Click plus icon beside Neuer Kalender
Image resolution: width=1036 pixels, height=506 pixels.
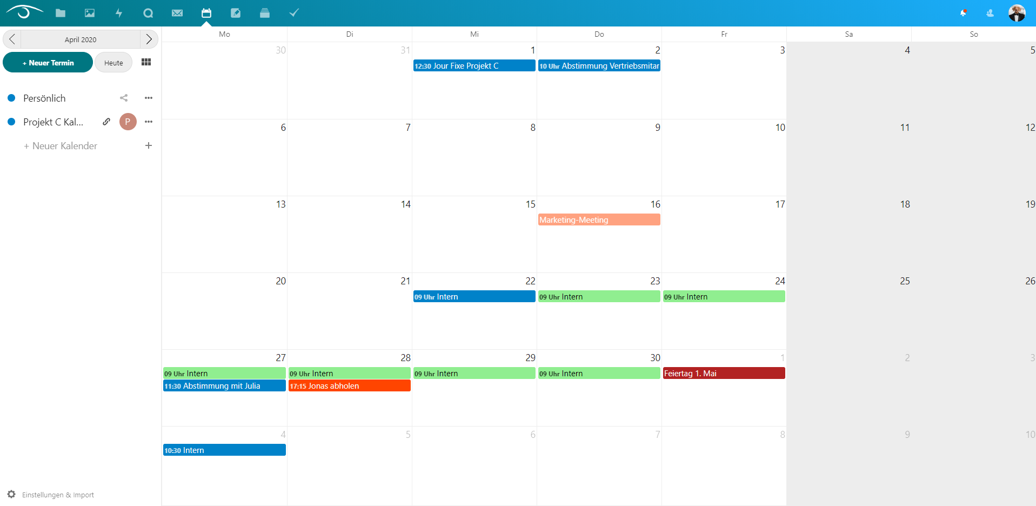coord(149,145)
